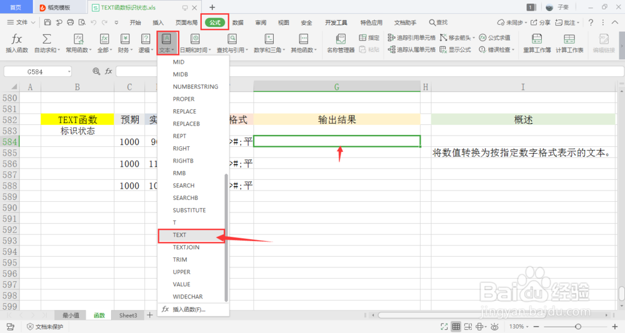Viewport: 625px width, 333px height.
Task: Toggle normal grid view icon in status bar
Action: click(456, 327)
